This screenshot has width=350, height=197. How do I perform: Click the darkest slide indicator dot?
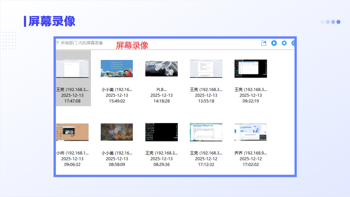(338, 22)
